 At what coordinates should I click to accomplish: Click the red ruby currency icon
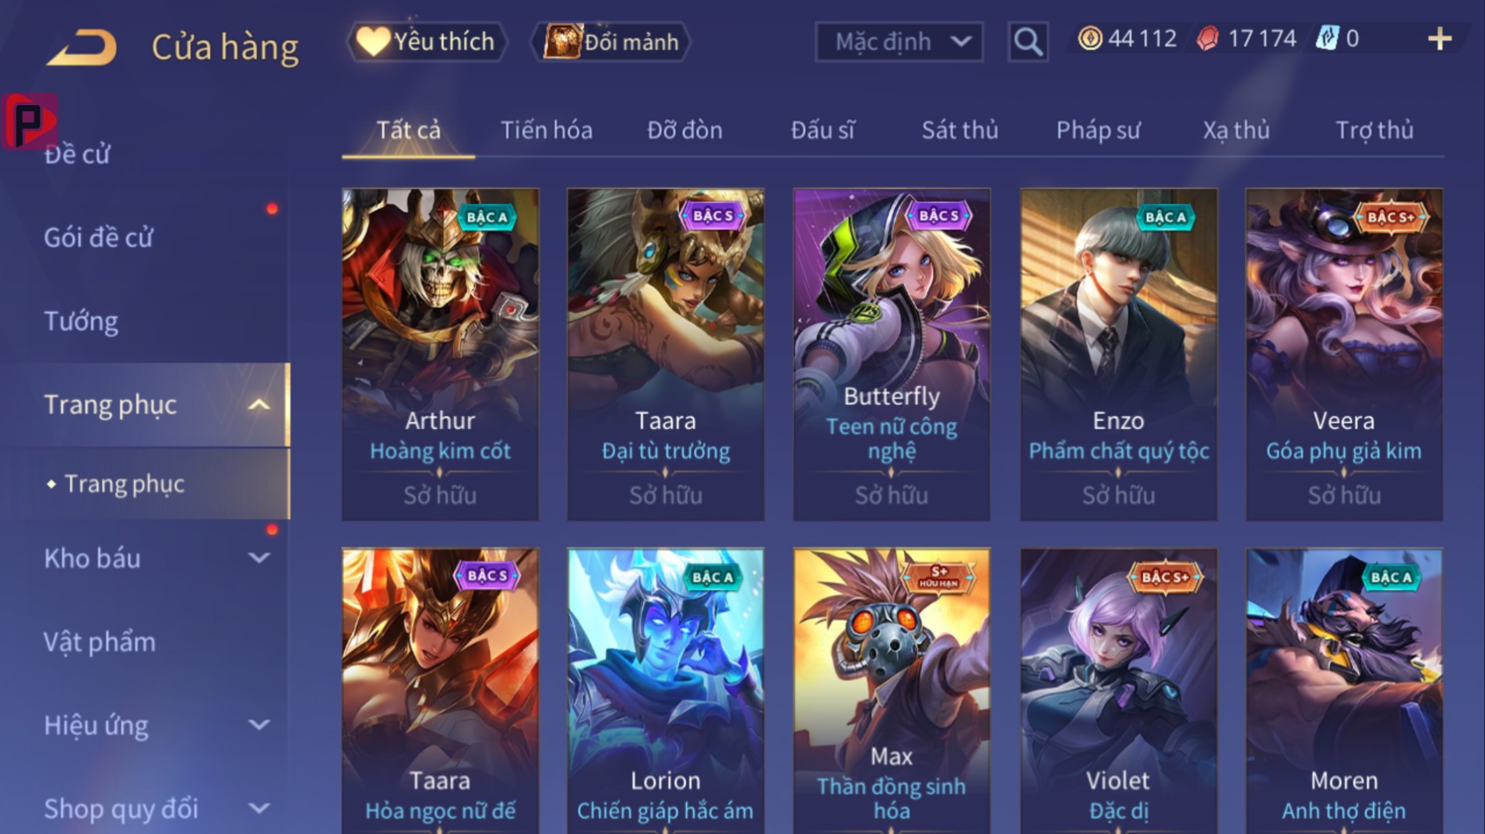1207,38
